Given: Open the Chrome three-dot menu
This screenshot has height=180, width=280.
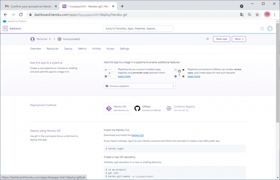Looking at the screenshot, I should (275, 15).
